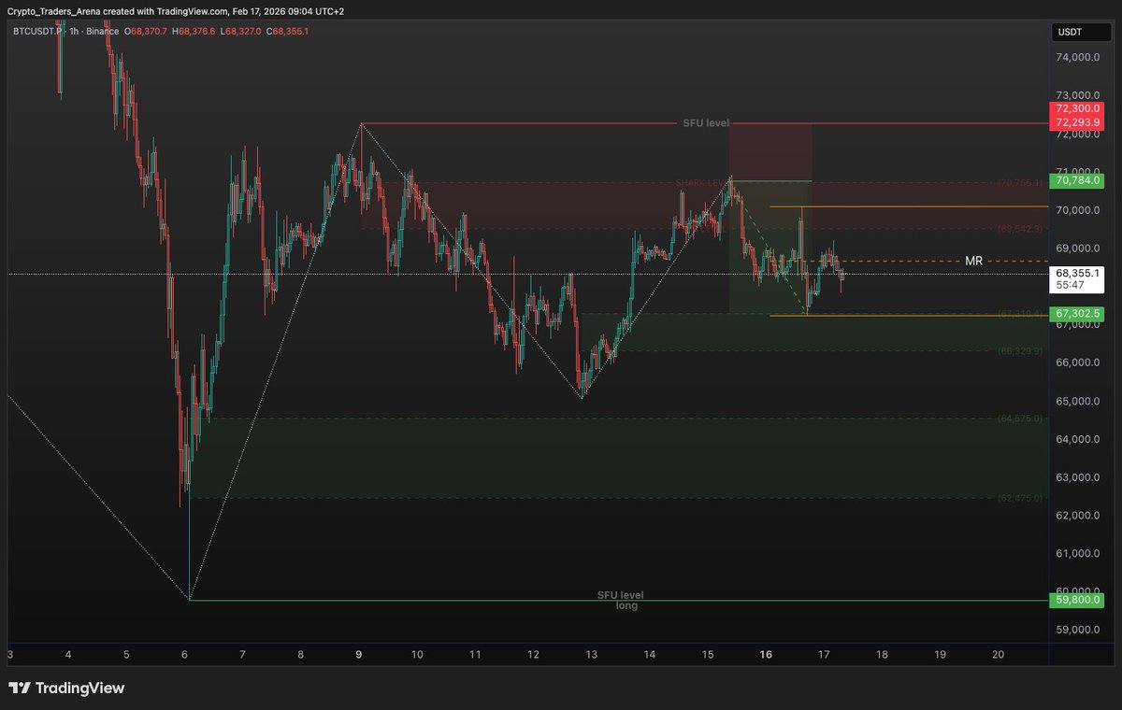Click the red 72,293.9 price label
Image resolution: width=1122 pixels, height=710 pixels.
(x=1077, y=122)
